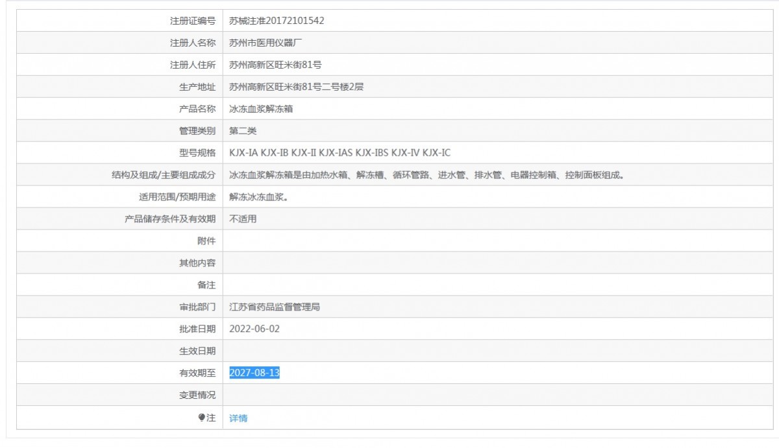This screenshot has height=448, width=779.
Task: Click the 备注 label
Action: click(x=206, y=285)
